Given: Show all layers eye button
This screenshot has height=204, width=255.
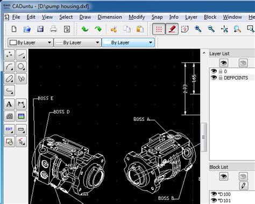Looking at the screenshot, I should (x=224, y=63).
